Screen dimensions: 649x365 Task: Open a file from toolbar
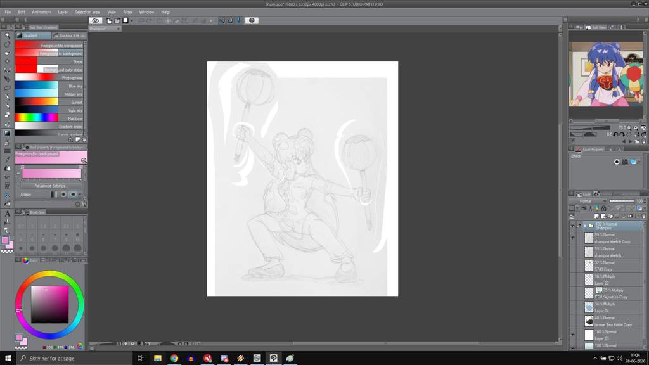point(117,20)
